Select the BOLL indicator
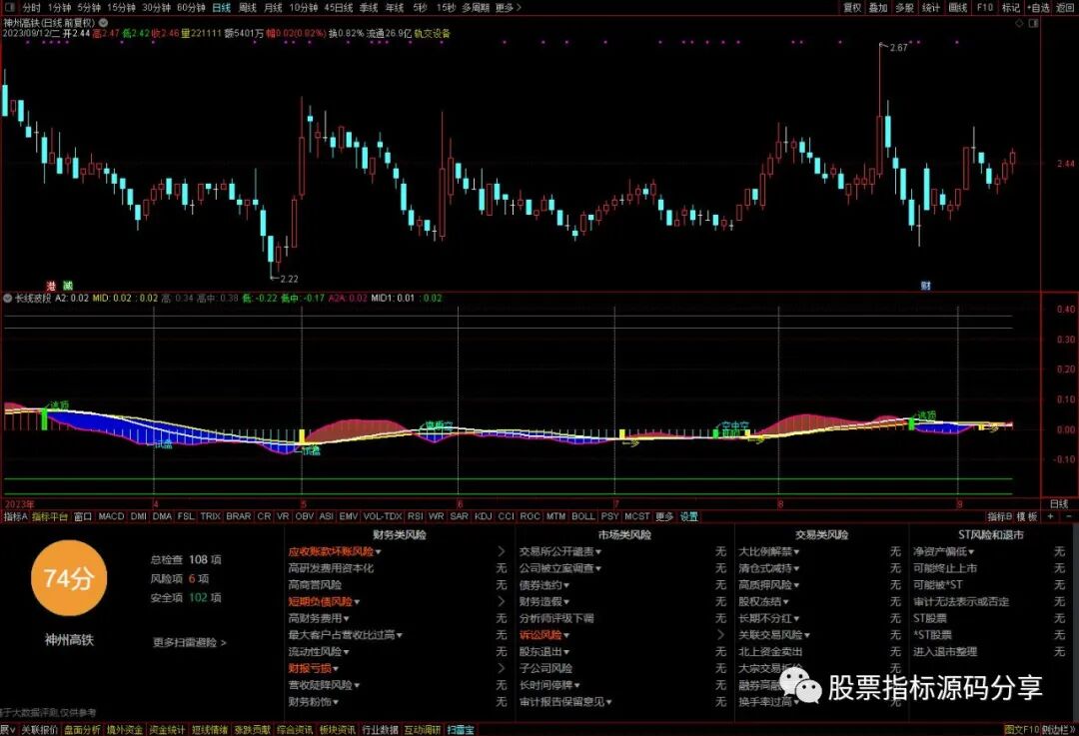This screenshot has height=736, width=1079. pyautogui.click(x=582, y=516)
